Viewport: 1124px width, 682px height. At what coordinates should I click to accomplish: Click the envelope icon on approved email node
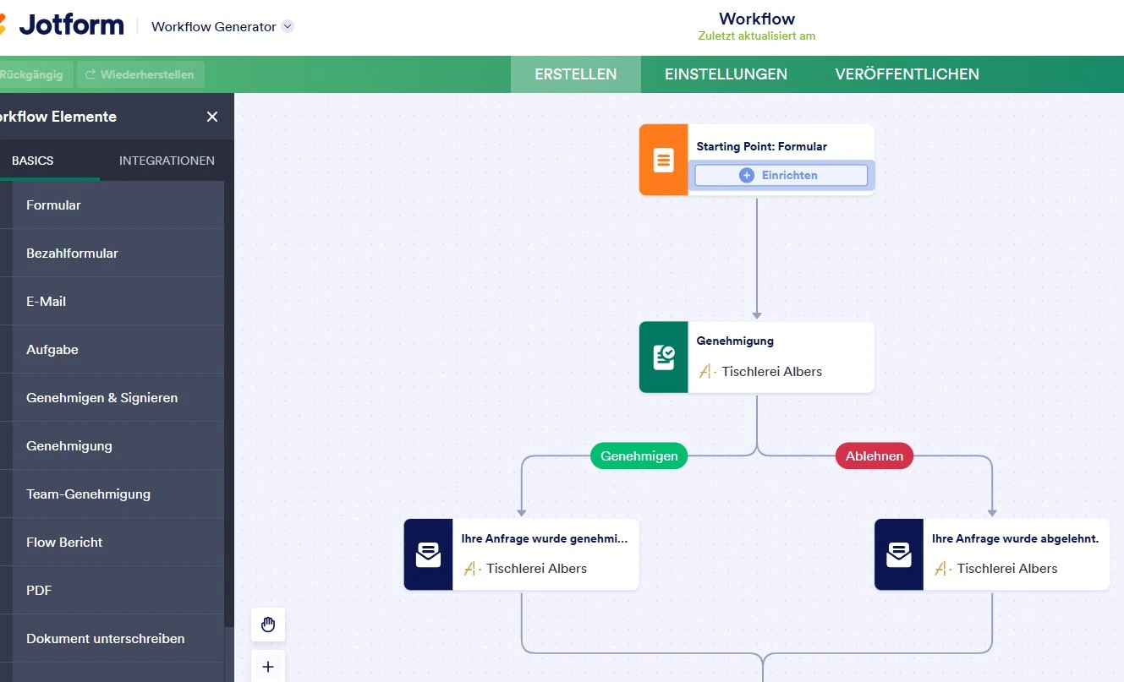429,554
